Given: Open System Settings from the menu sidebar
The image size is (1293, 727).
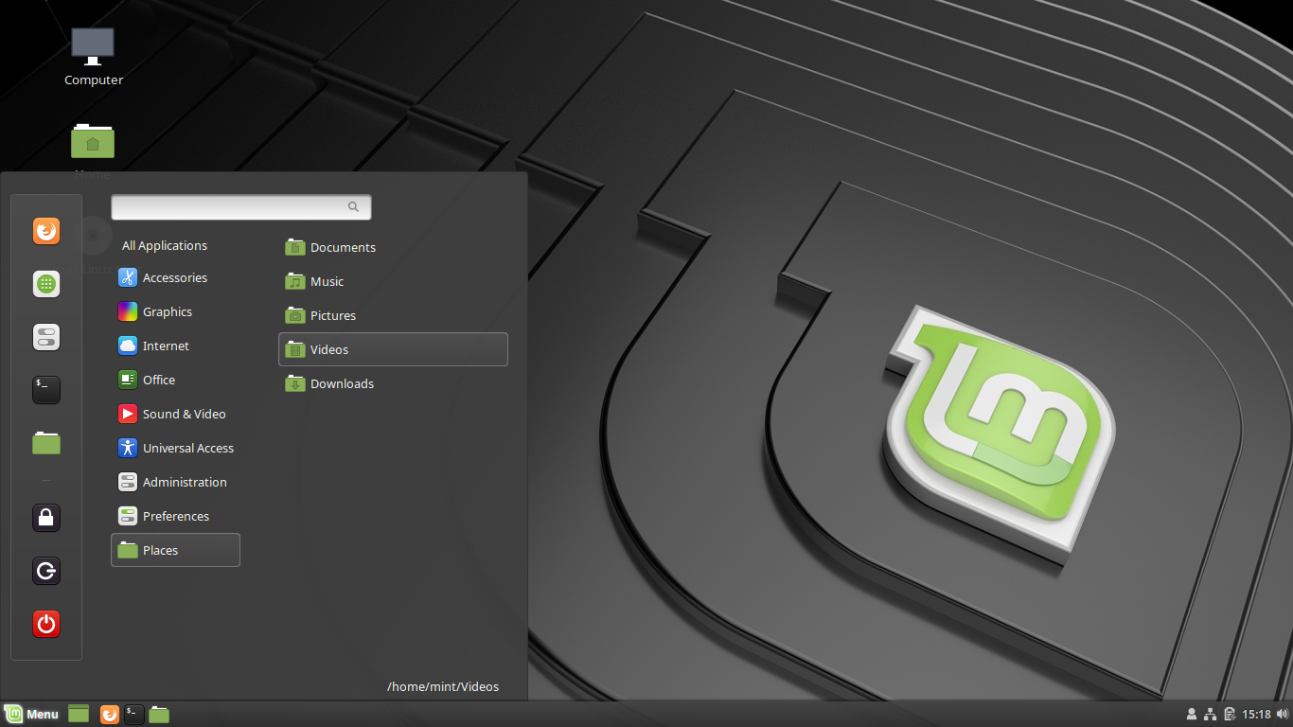Looking at the screenshot, I should point(45,336).
